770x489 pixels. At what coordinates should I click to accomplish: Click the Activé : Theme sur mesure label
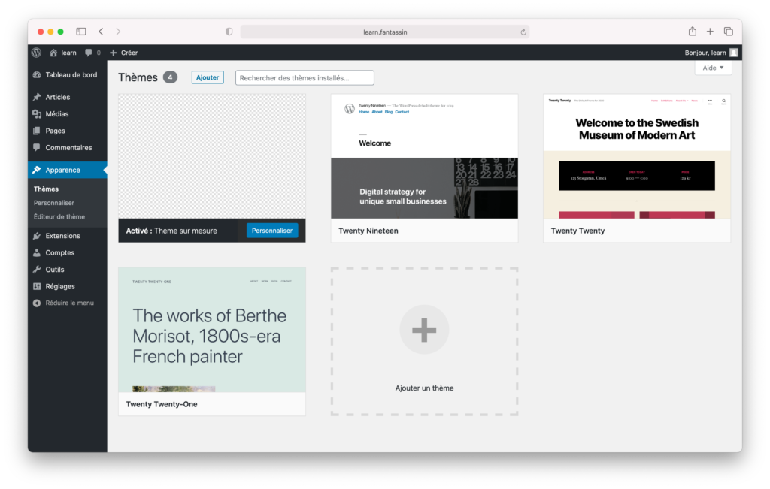pos(171,231)
